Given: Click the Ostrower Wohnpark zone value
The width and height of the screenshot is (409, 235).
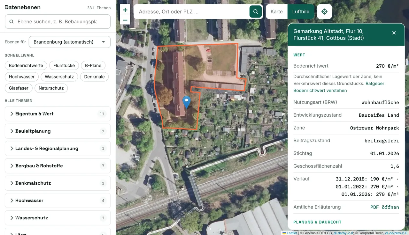Looking at the screenshot, I should pos(374,128).
